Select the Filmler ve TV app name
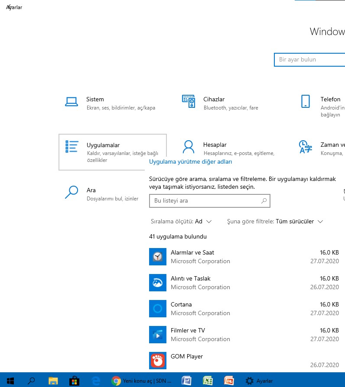The height and width of the screenshot is (387, 345). click(x=188, y=330)
